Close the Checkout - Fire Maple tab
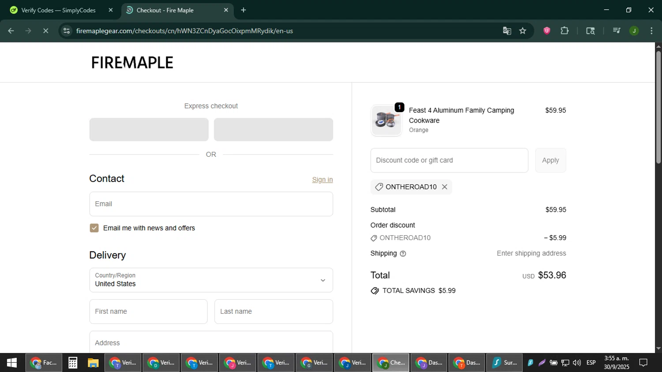Screen dimensions: 662x372 [x=226, y=10]
